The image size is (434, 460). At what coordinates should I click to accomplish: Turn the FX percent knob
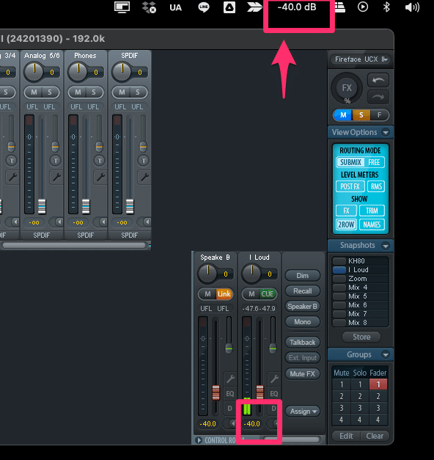(x=347, y=88)
